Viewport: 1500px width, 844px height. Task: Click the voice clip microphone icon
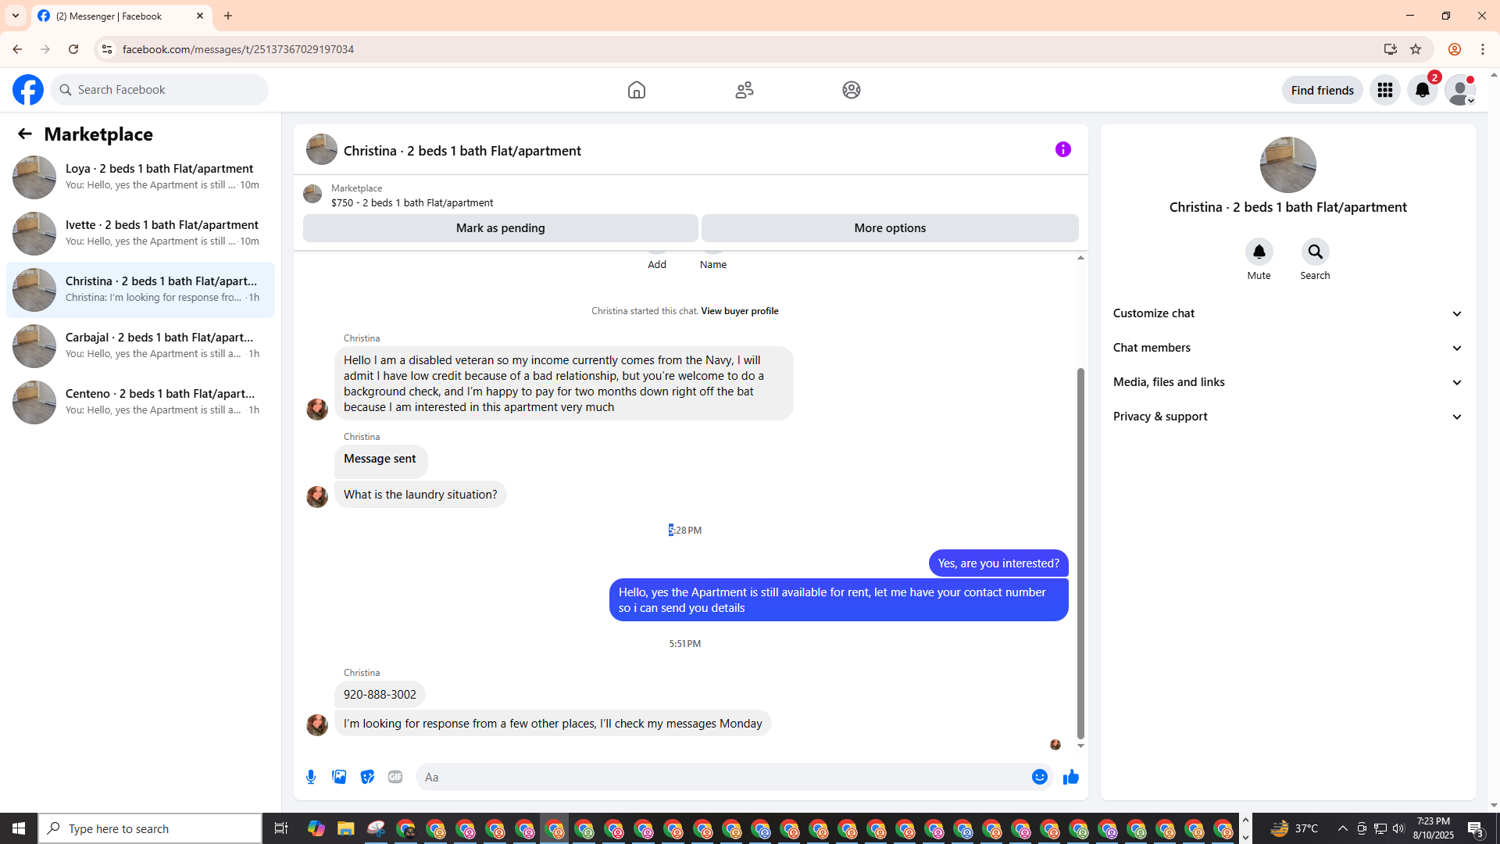(311, 777)
